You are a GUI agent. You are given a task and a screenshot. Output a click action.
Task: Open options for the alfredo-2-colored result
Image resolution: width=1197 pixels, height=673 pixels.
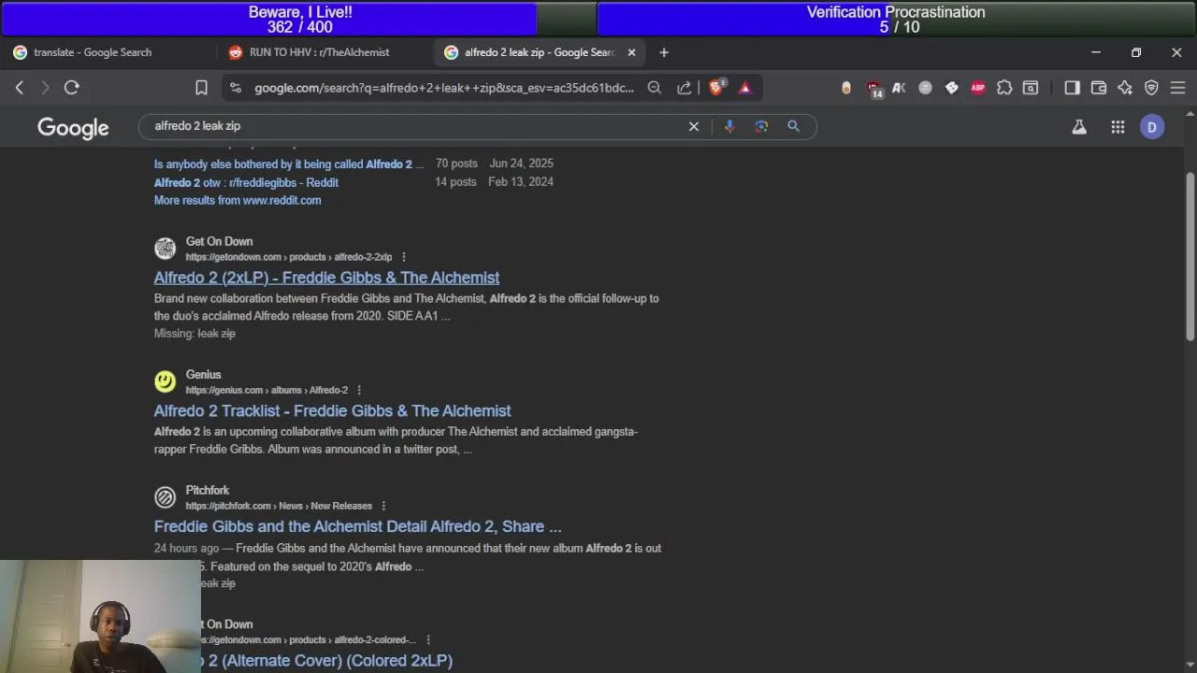(428, 640)
